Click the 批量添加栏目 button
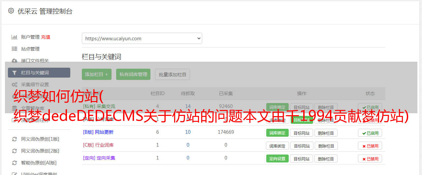Viewport: 422px width, 175px height. pos(172,74)
